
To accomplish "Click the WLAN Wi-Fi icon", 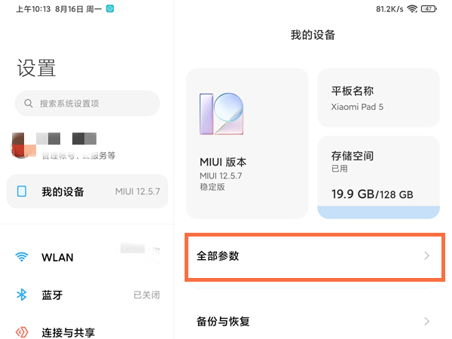I will [x=23, y=257].
